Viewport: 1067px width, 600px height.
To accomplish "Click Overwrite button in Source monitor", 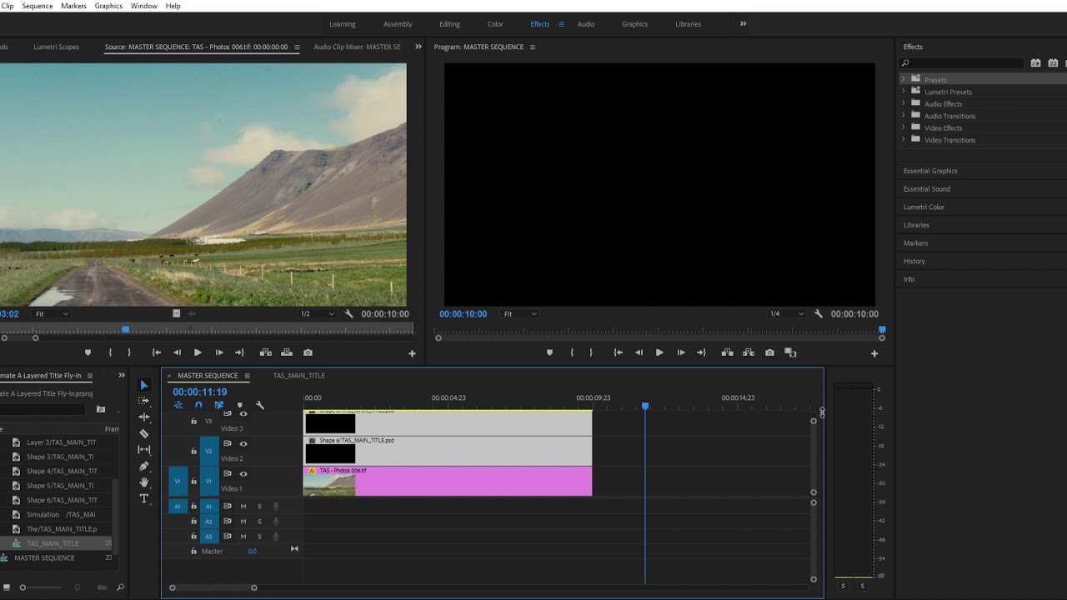I will pos(287,352).
